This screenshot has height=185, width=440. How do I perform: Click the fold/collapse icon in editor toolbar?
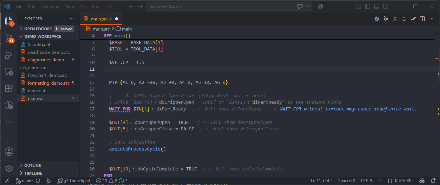pos(395,19)
